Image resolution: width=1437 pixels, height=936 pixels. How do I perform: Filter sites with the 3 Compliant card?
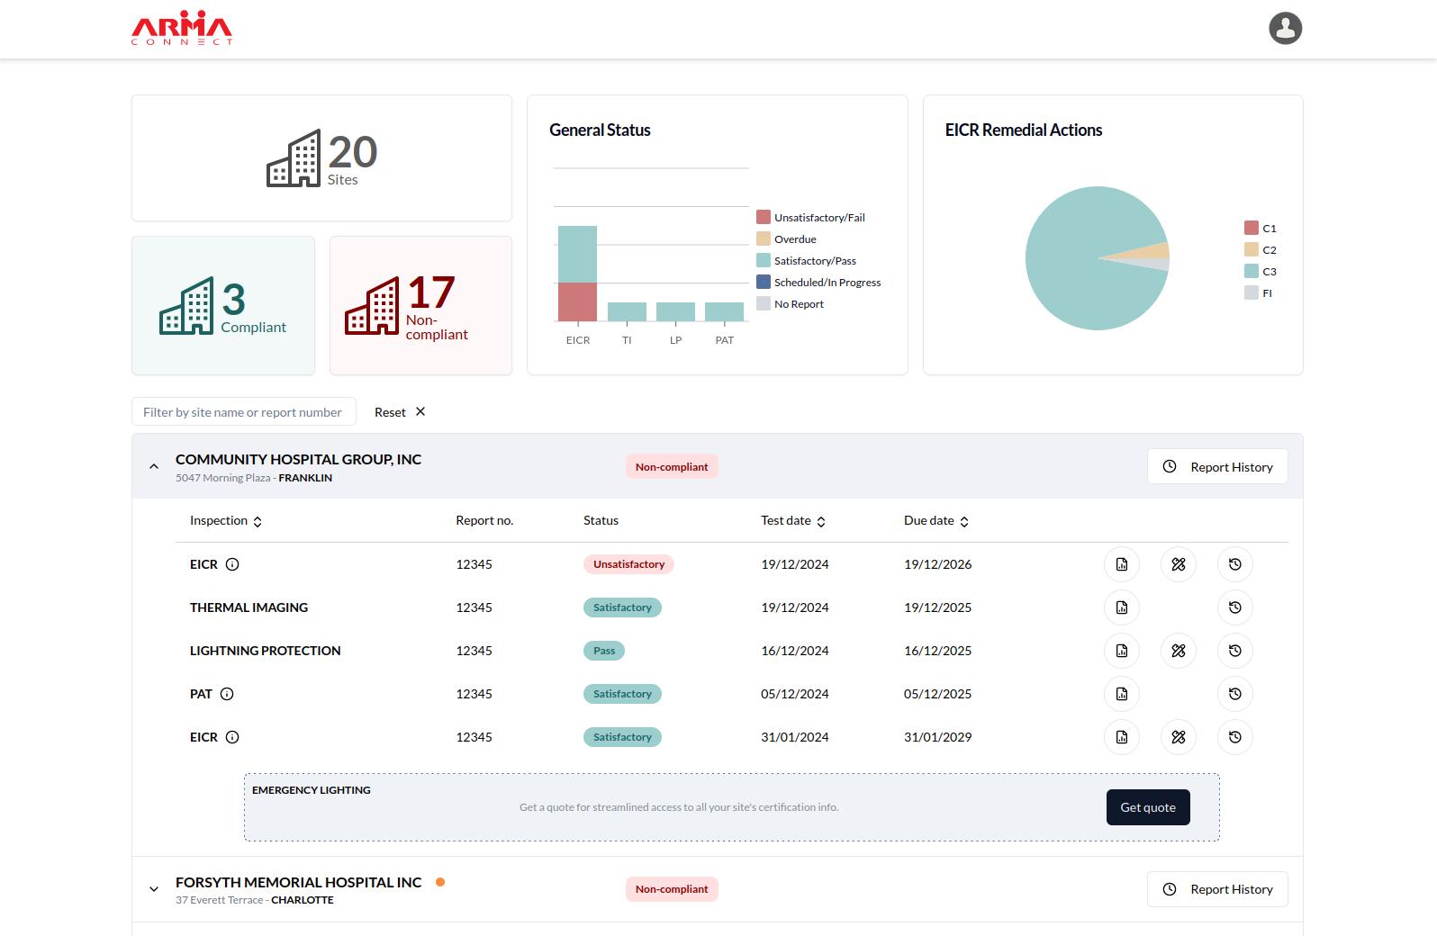click(x=223, y=306)
